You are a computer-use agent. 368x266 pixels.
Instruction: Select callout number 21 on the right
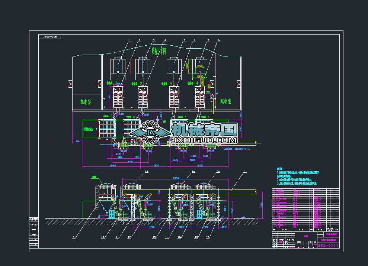245,172
